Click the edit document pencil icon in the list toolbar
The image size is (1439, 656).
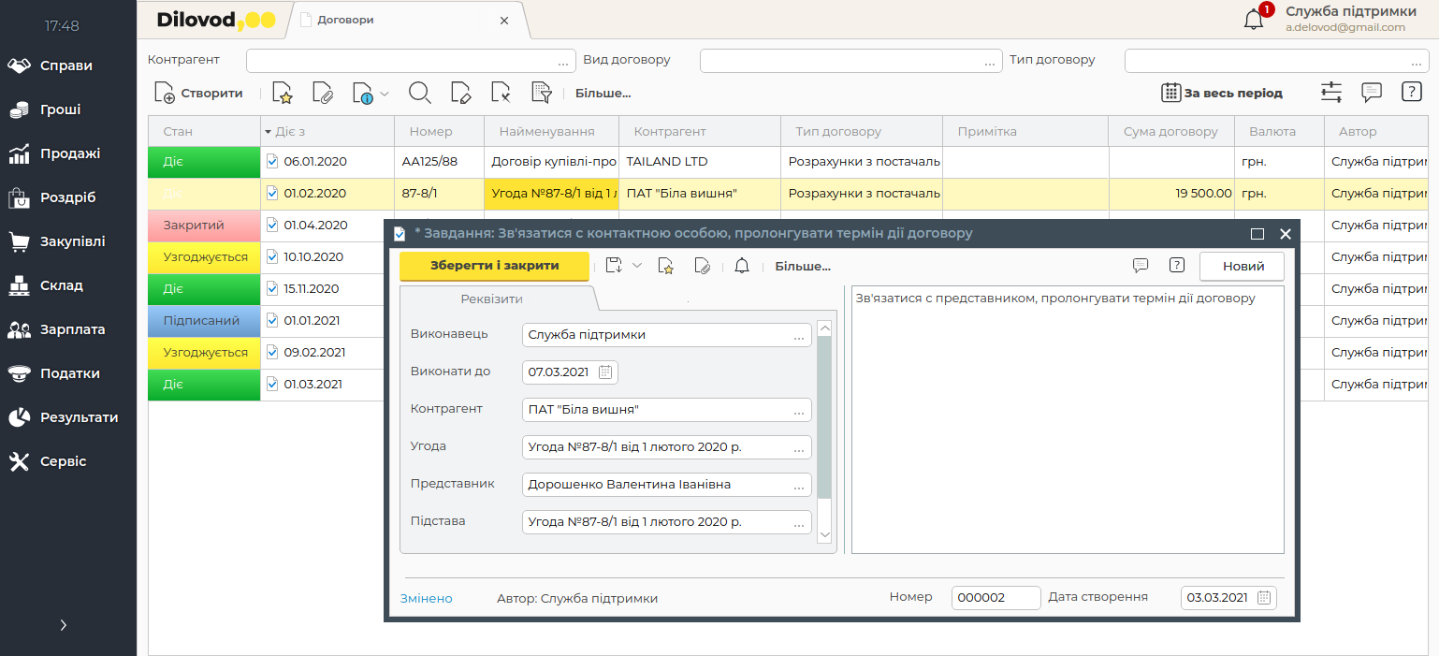point(460,93)
